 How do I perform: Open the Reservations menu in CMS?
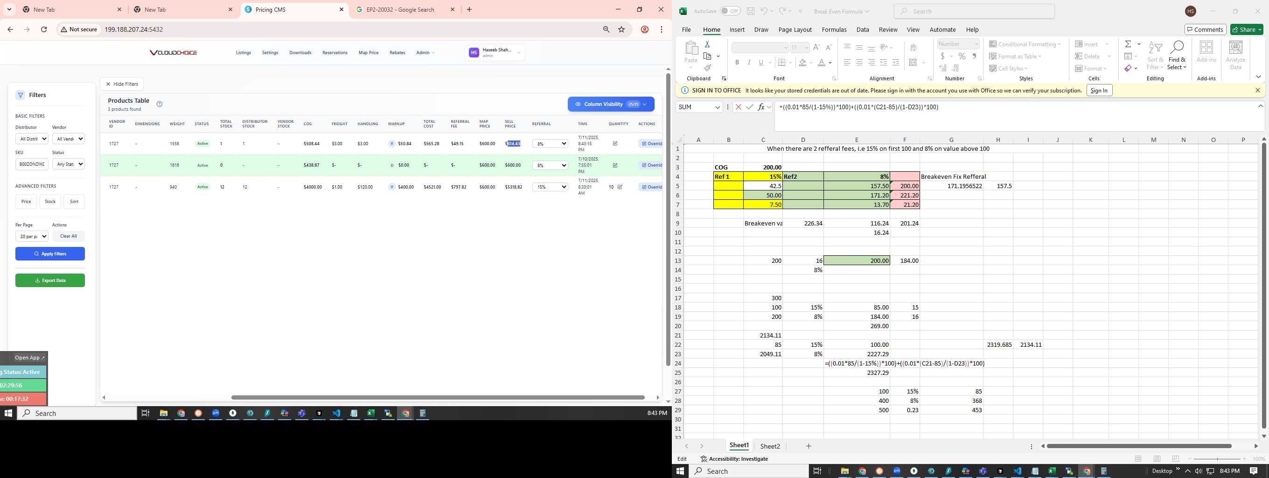[x=335, y=53]
